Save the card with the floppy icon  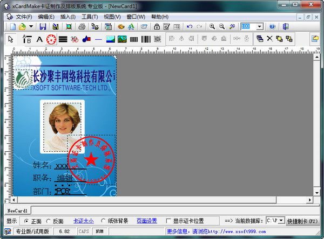click(43, 26)
